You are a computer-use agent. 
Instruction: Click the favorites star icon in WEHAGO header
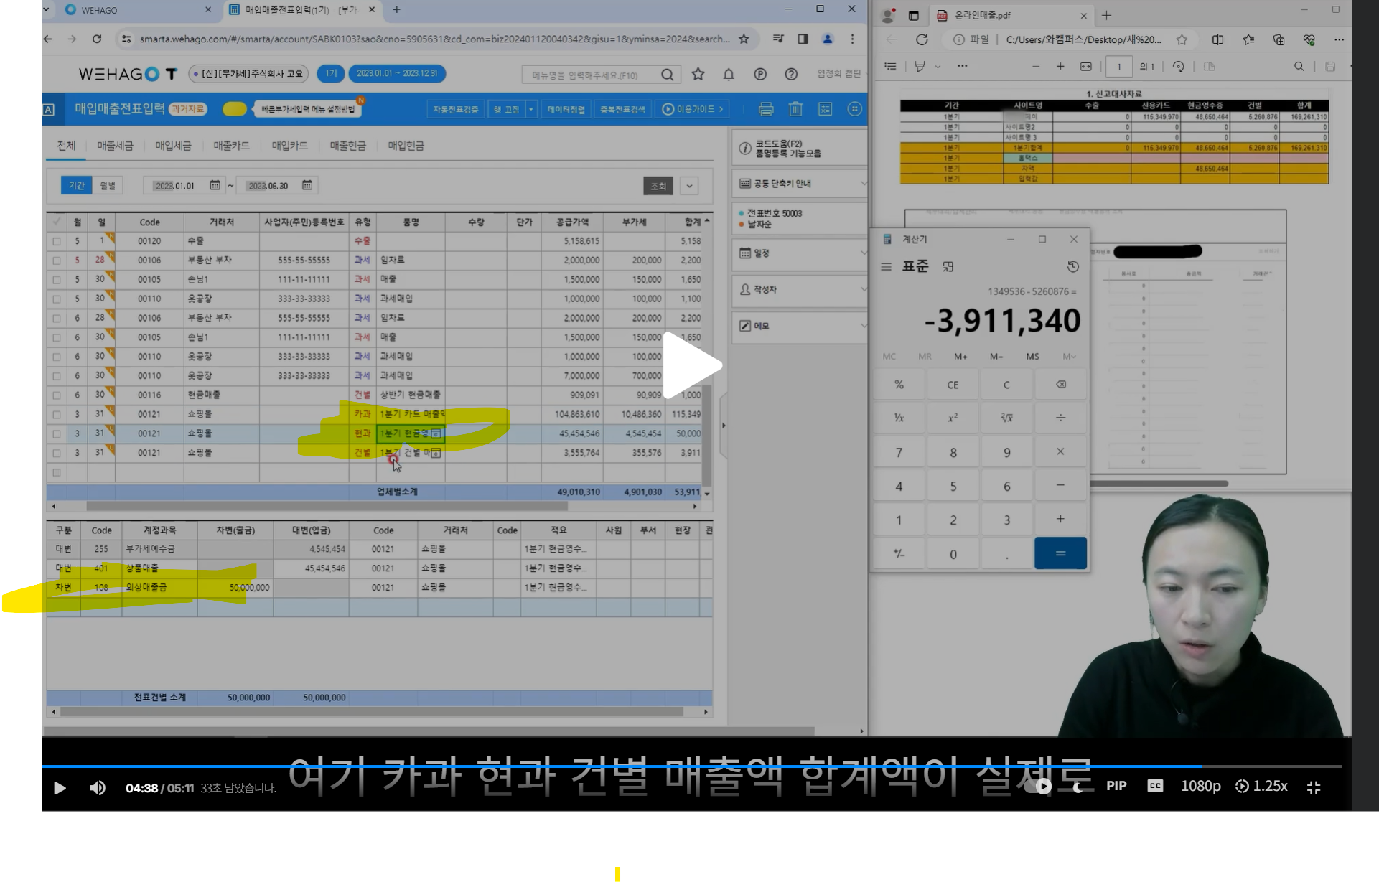point(698,74)
